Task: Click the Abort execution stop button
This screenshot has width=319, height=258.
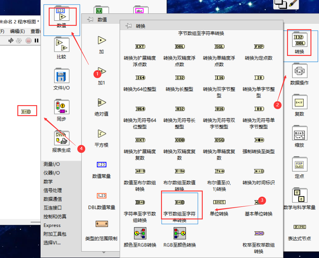Action: [x=29, y=41]
